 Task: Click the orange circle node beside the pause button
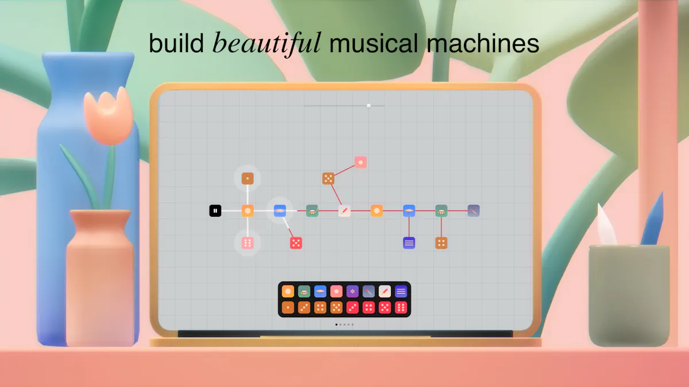247,211
